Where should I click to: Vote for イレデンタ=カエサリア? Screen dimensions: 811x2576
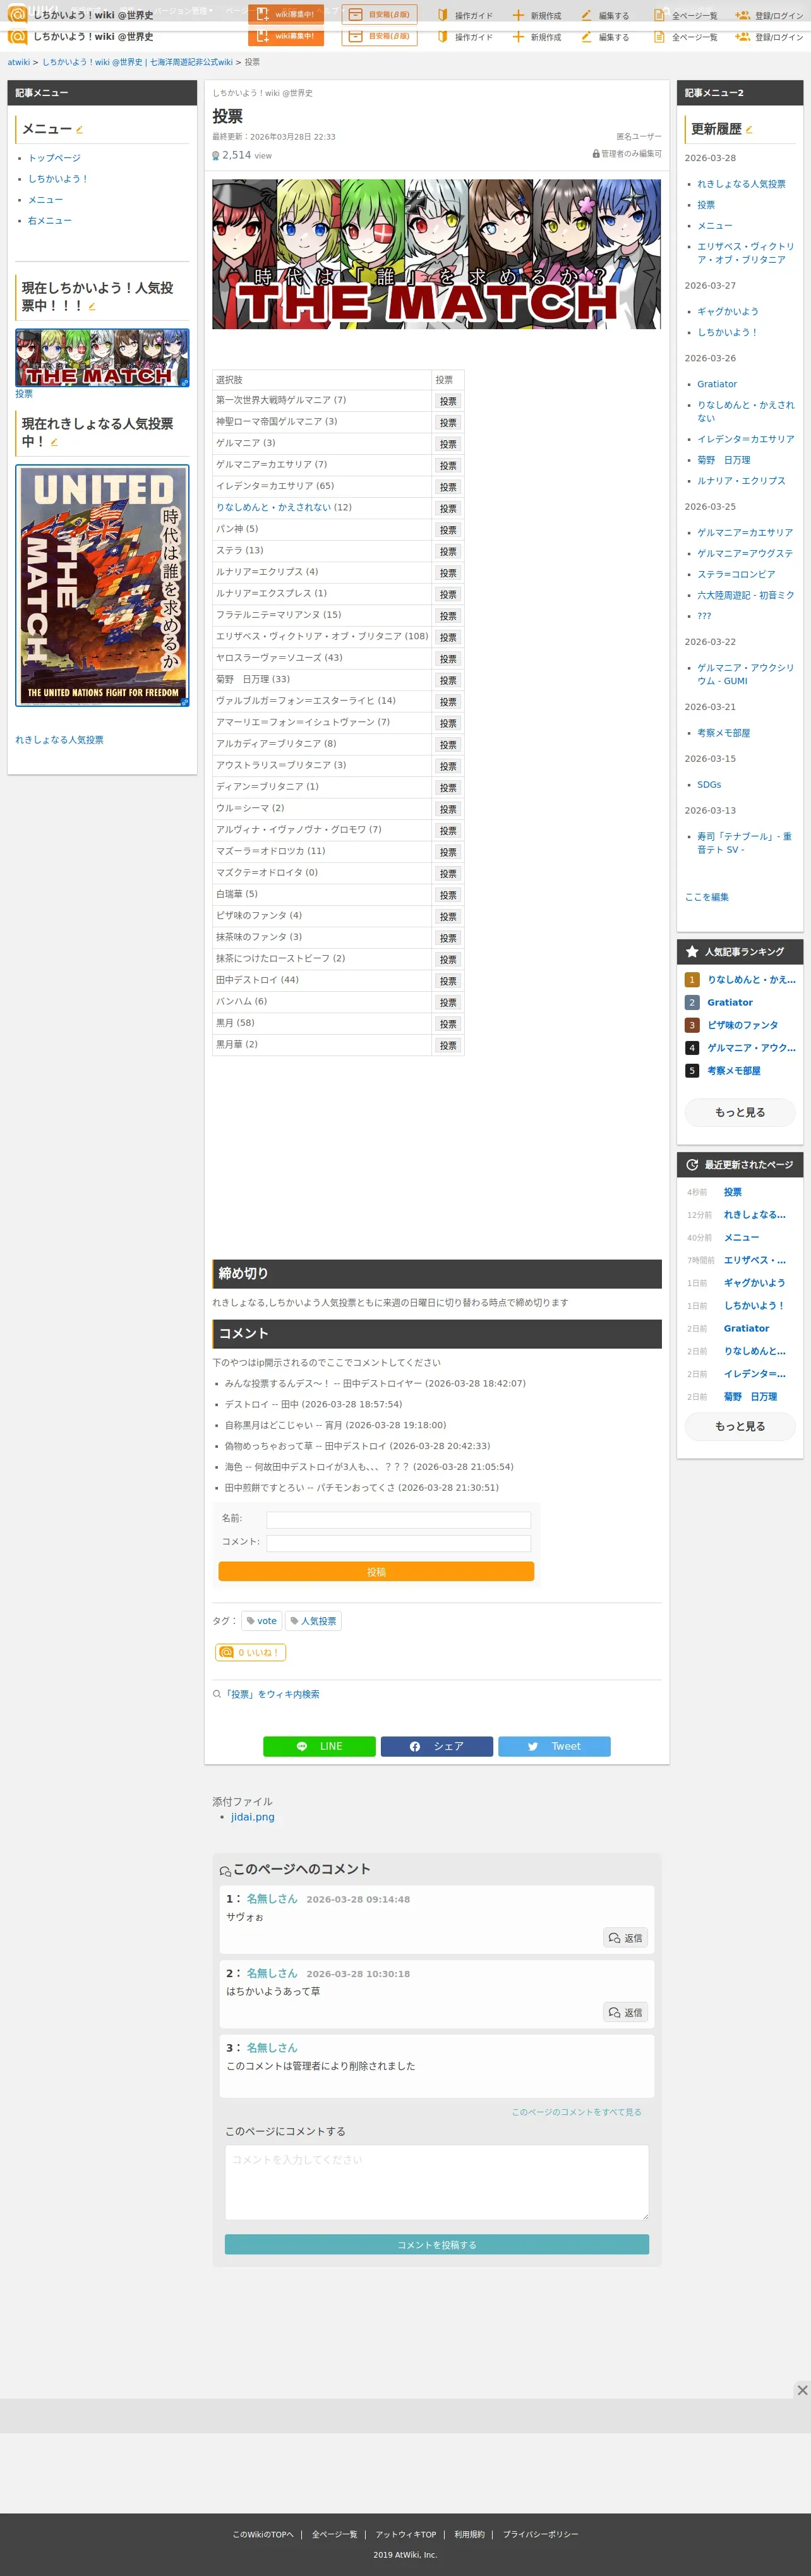click(x=448, y=487)
